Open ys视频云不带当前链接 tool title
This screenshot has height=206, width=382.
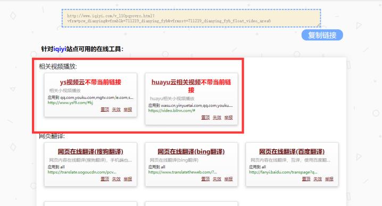pyautogui.click(x=90, y=82)
